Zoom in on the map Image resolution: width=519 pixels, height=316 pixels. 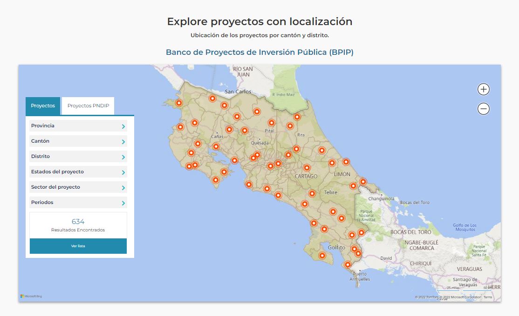click(x=483, y=89)
